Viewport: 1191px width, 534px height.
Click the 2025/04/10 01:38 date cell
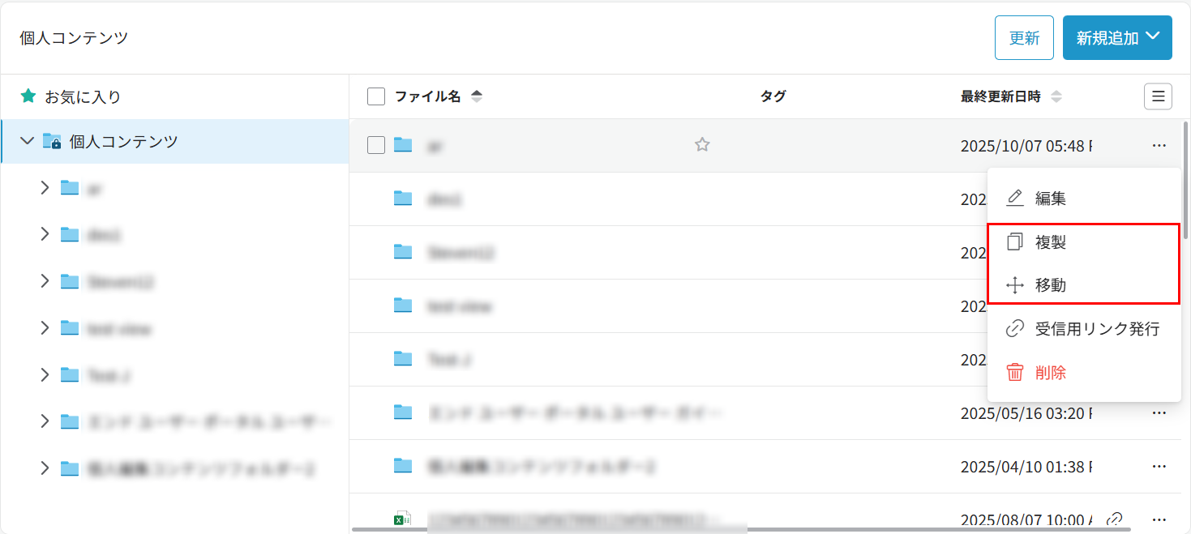pyautogui.click(x=1026, y=468)
